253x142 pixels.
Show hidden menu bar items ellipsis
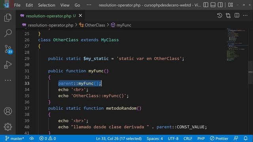point(89,5)
